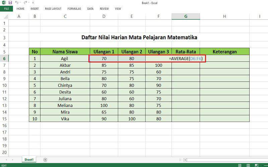Open the FORMULAS ribbon tab

(74, 9)
